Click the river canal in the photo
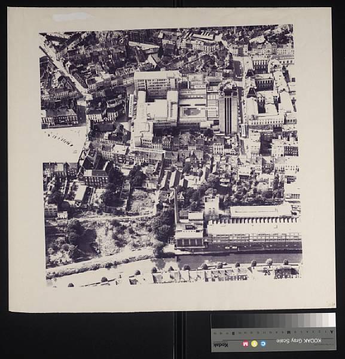This screenshot has height=359, width=345. click(x=238, y=258)
